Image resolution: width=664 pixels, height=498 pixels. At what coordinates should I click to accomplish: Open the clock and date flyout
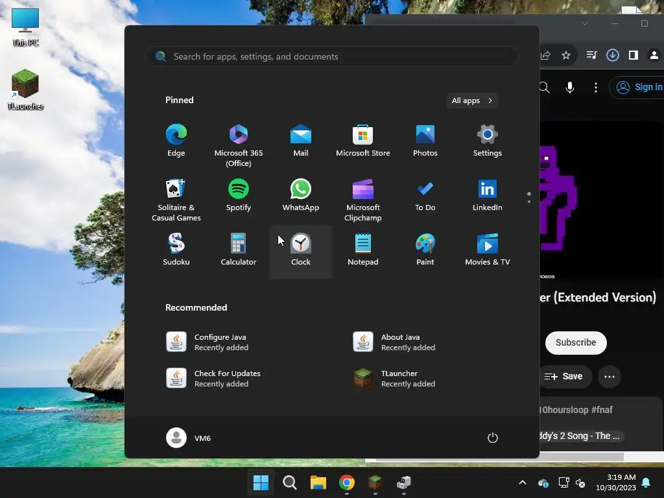pyautogui.click(x=616, y=482)
